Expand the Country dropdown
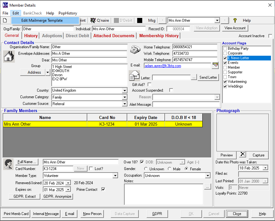Screen dimensions: 275x221 tap(125, 91)
